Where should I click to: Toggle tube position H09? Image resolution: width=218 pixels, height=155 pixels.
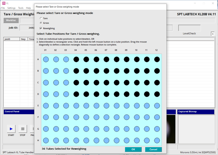(x=126, y=140)
